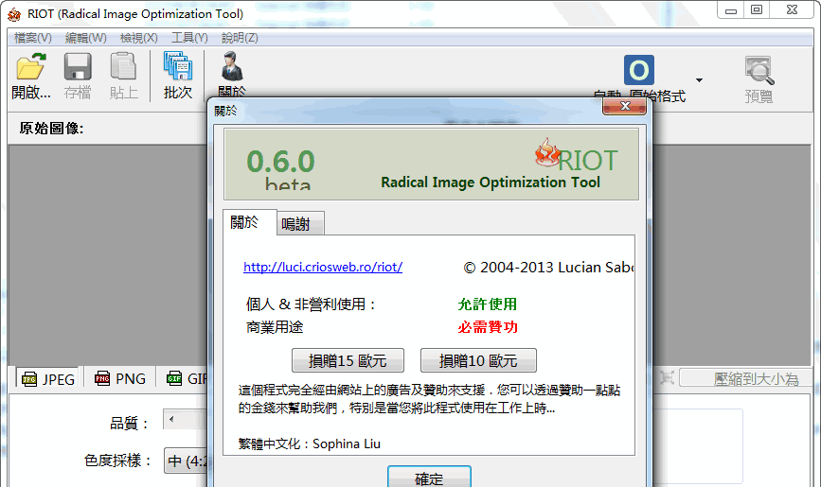The height and width of the screenshot is (487, 821).
Task: Click the 存檔 save floppy icon
Action: click(x=78, y=67)
